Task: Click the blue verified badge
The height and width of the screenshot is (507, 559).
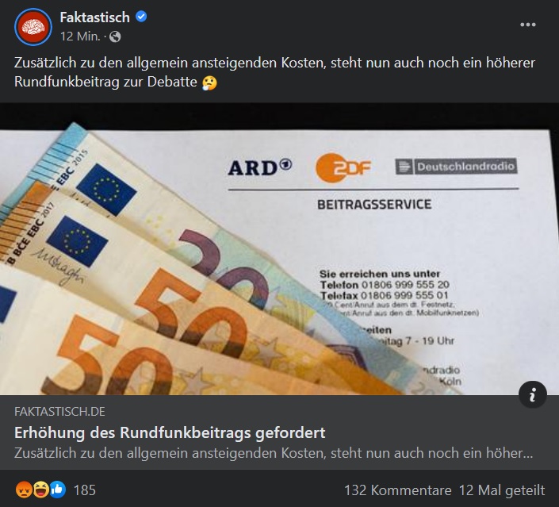Action: 141,17
